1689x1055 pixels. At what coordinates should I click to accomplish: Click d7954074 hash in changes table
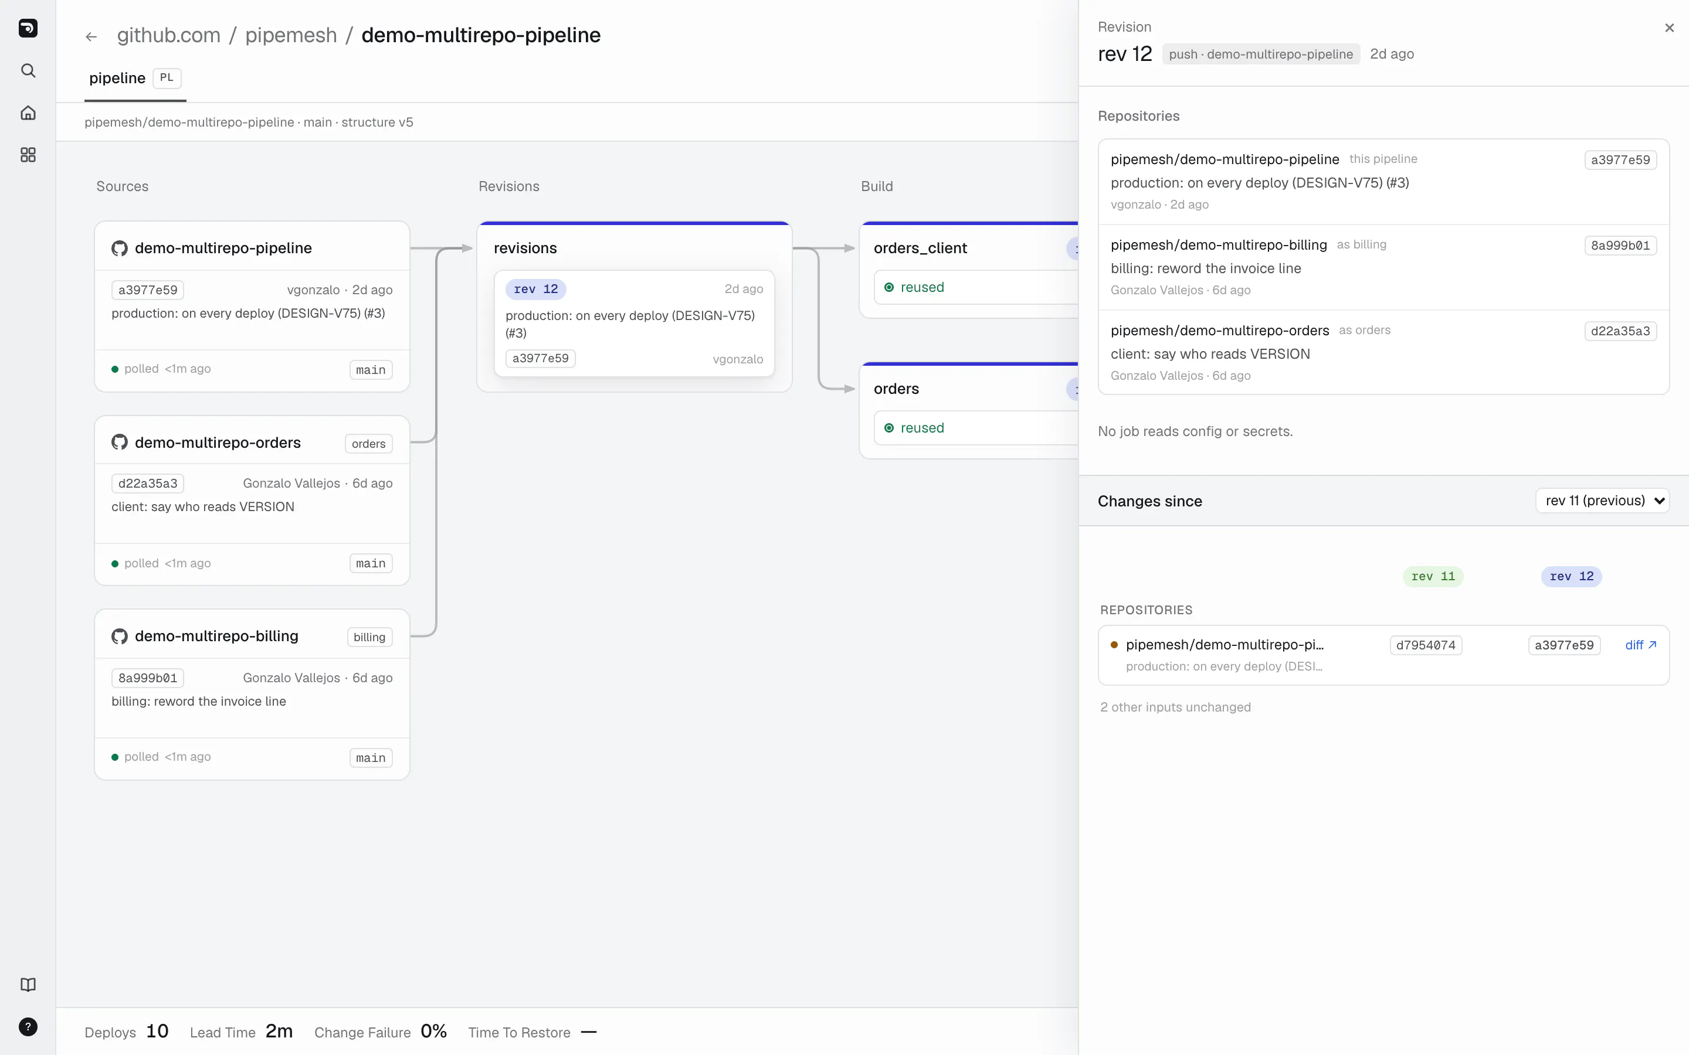1426,645
